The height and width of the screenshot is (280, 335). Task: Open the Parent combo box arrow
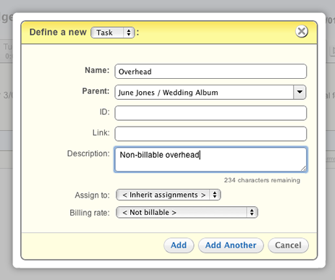coord(300,92)
